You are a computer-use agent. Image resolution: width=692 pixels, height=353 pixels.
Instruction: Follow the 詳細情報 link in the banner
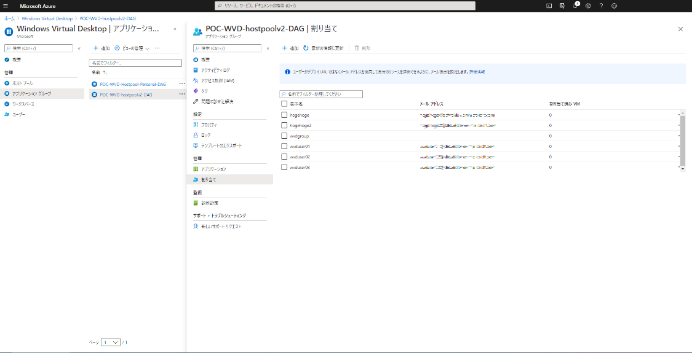tap(477, 71)
